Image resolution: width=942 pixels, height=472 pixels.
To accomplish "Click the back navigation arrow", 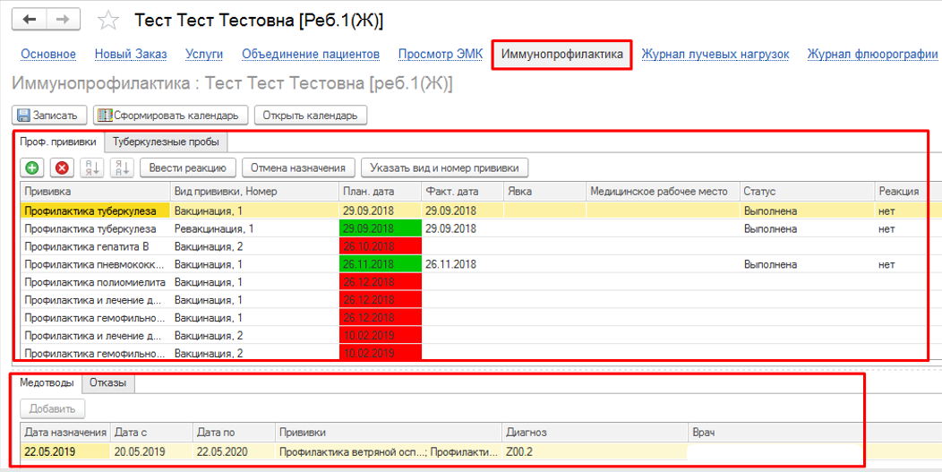I will [30, 19].
